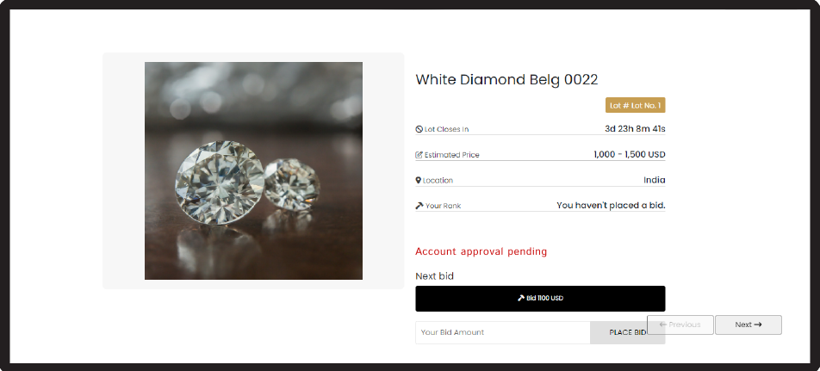Click the White Diamond Belg 0022 title
This screenshot has height=371, width=820.
point(506,79)
